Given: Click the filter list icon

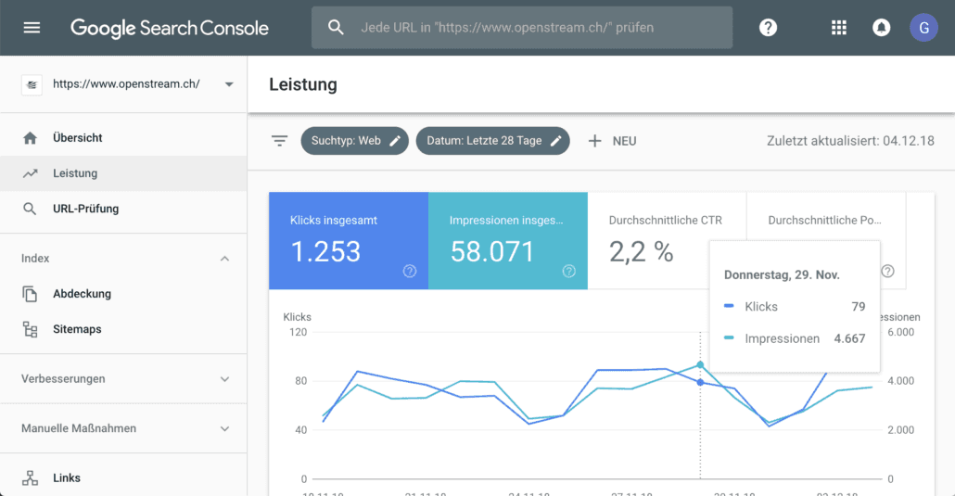Looking at the screenshot, I should click(x=279, y=141).
